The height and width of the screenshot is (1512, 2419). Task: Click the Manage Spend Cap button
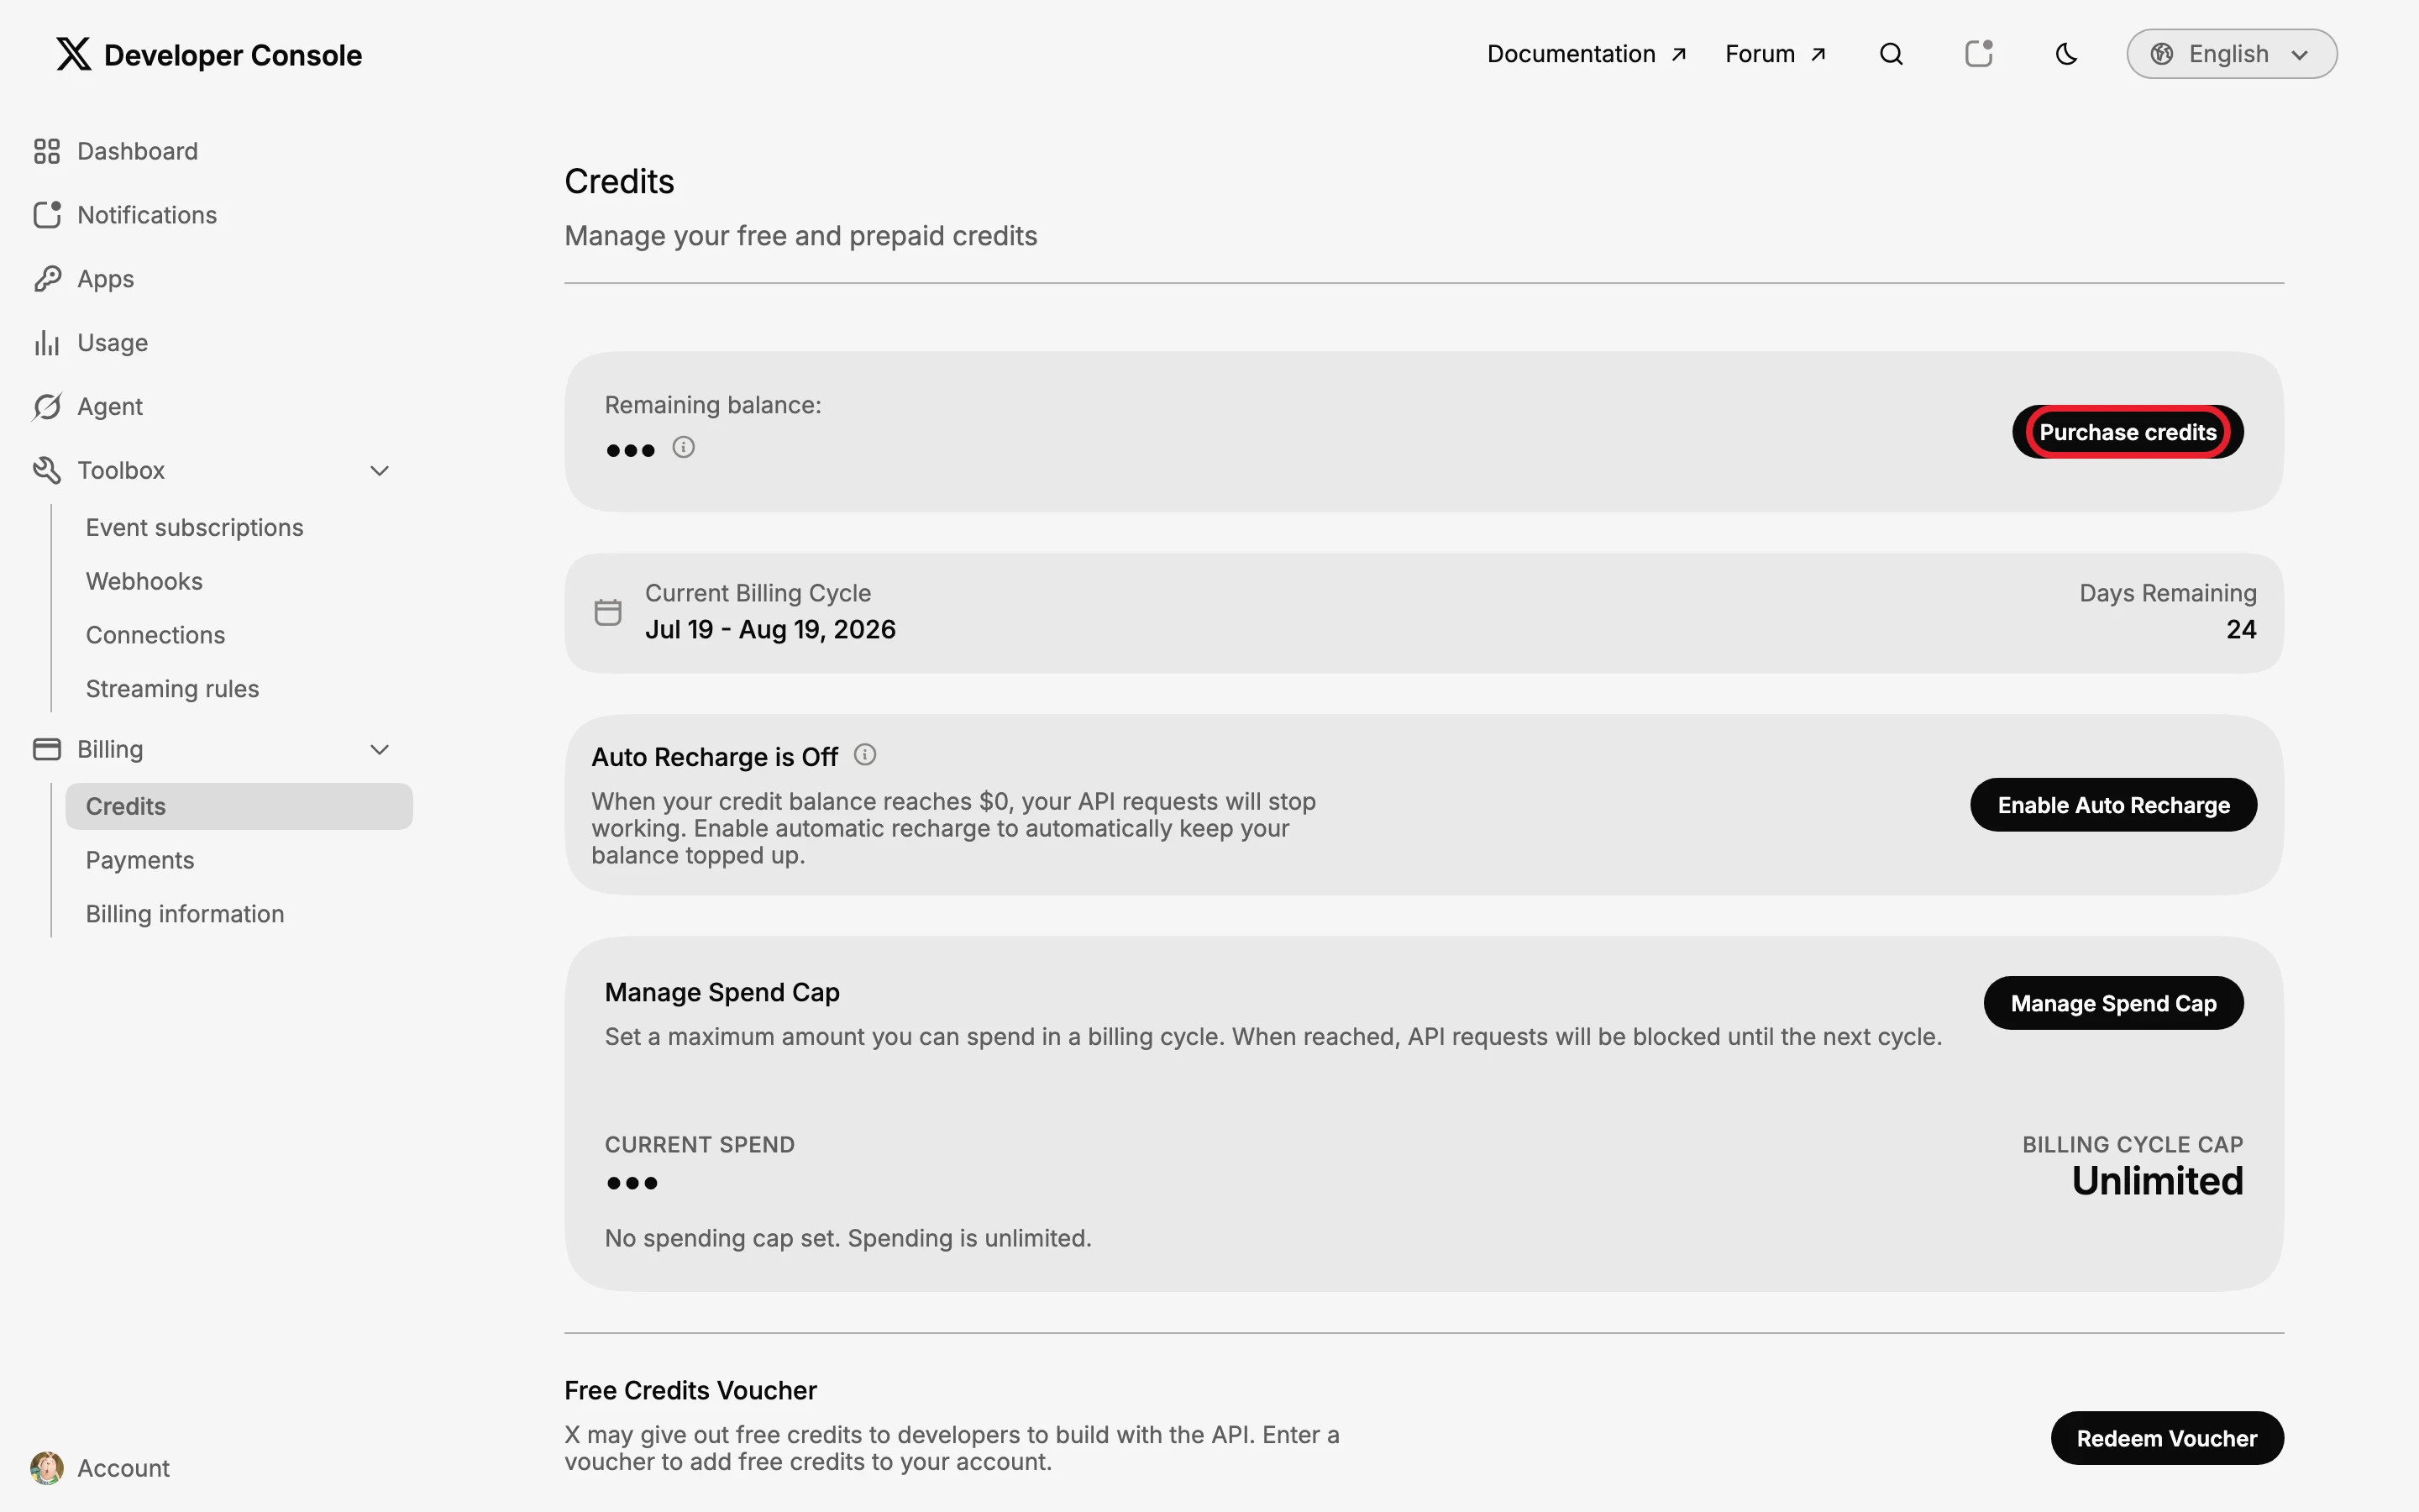tap(2113, 1003)
